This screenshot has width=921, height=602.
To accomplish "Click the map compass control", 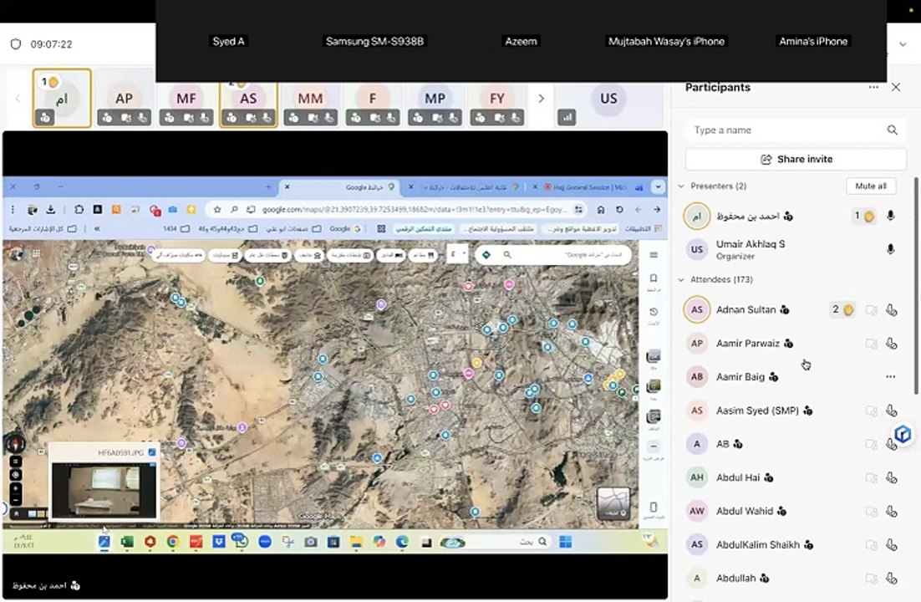I will coord(15,443).
